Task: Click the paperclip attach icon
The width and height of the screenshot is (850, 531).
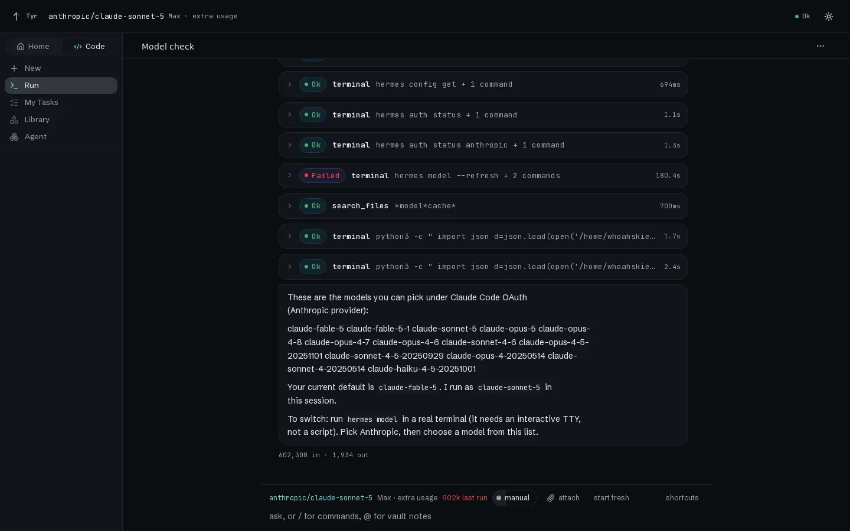Action: pos(551,498)
